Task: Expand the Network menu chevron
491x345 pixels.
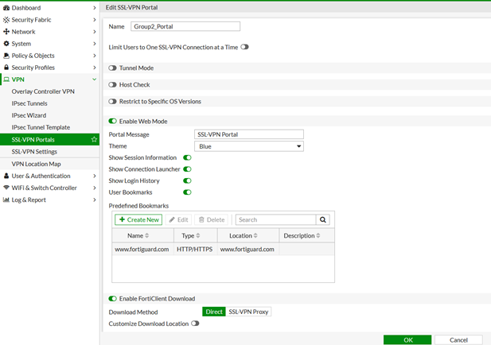Action: point(94,32)
